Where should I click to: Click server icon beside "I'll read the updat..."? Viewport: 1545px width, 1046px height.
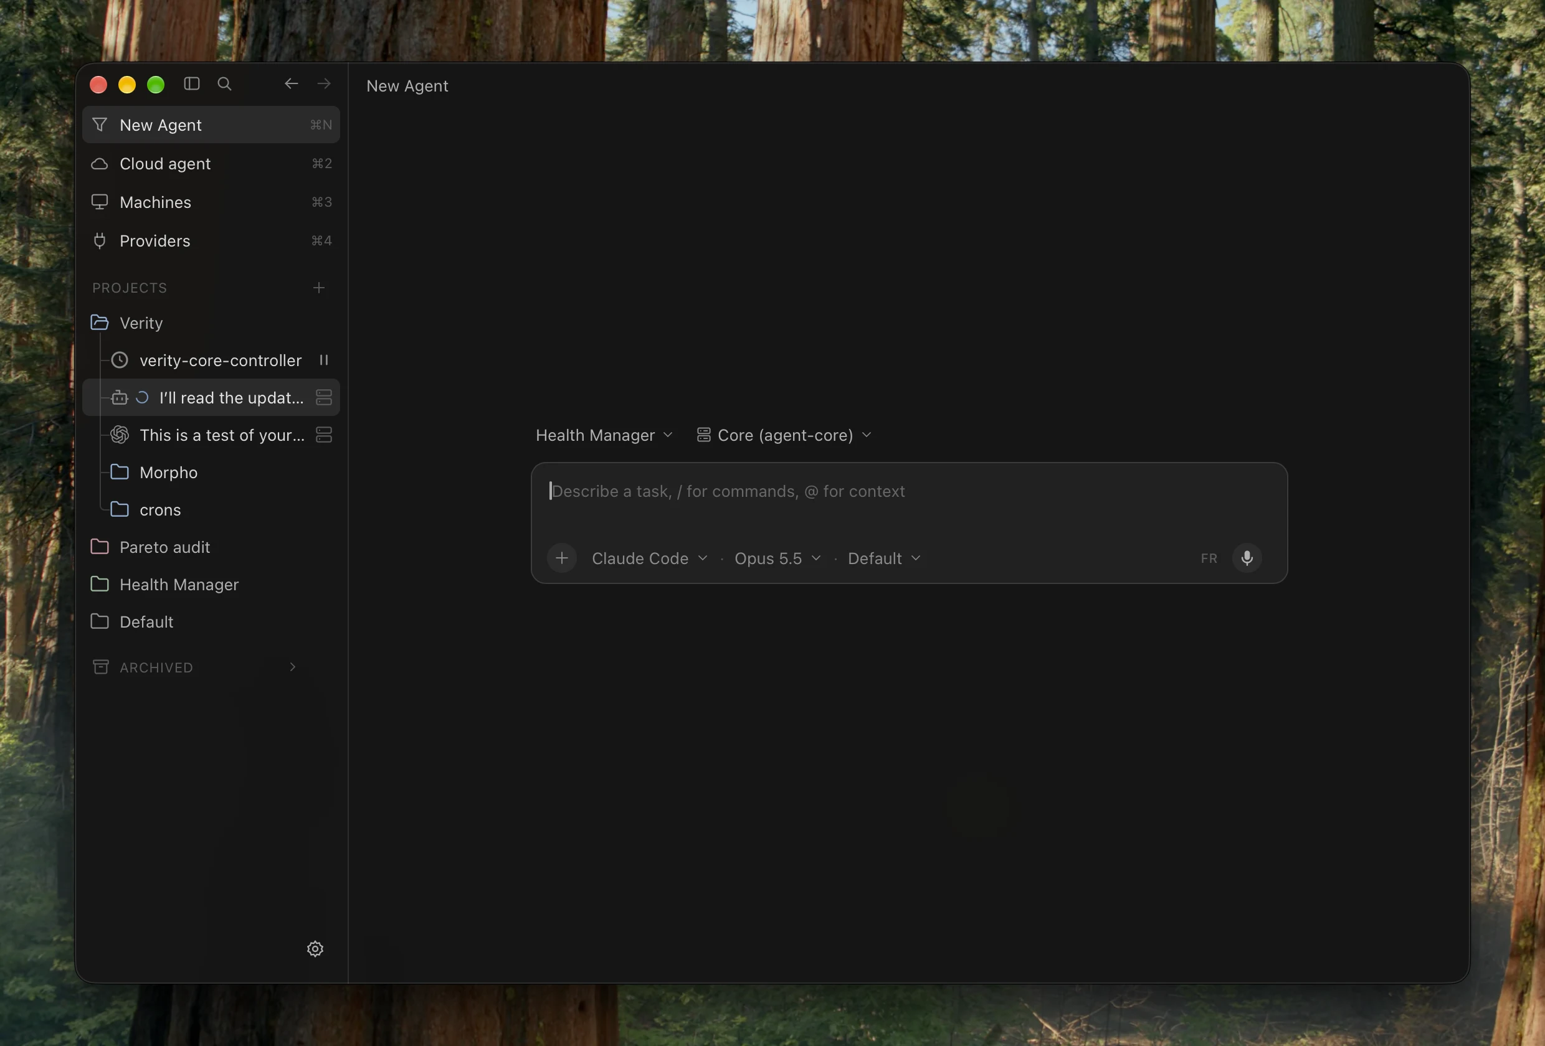point(324,397)
